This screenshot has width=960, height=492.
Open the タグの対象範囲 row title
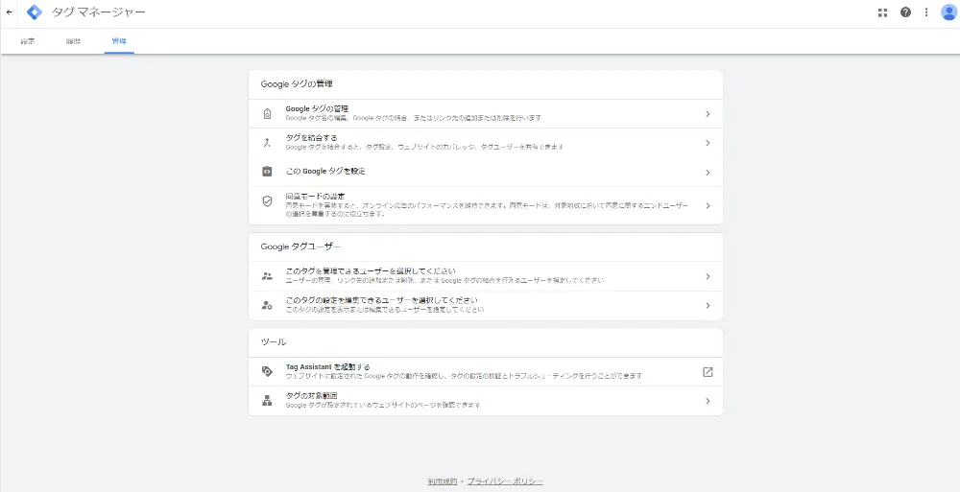tap(311, 396)
